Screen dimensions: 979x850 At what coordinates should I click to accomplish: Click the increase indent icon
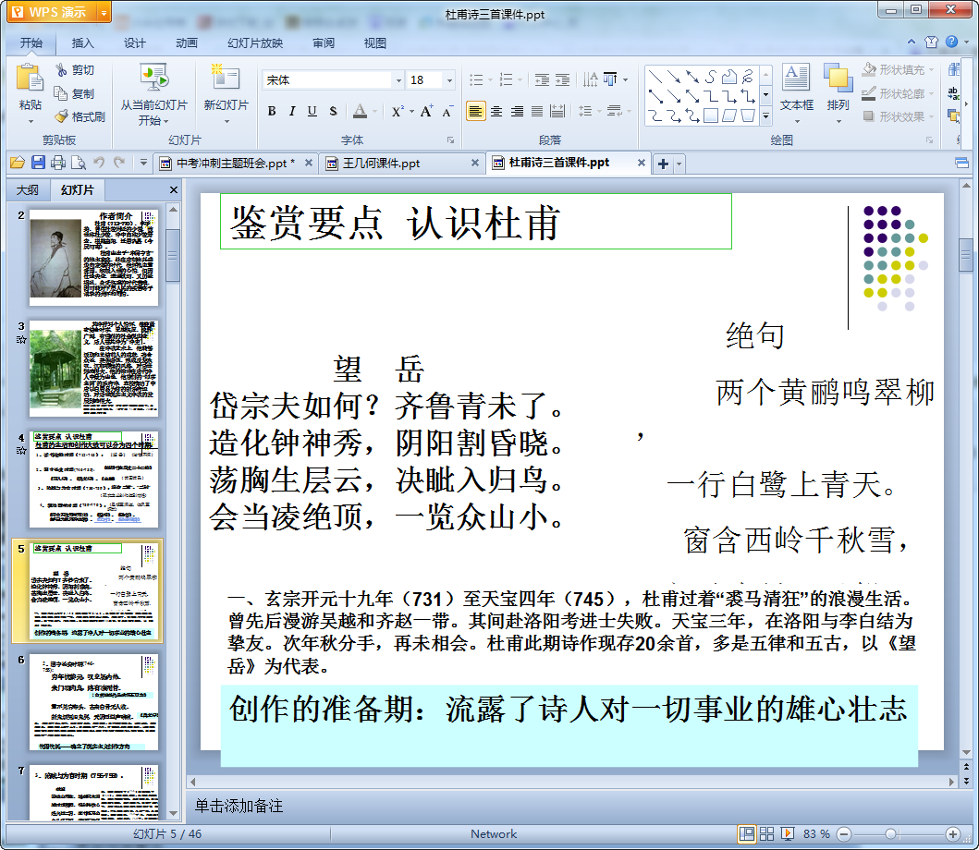(563, 79)
